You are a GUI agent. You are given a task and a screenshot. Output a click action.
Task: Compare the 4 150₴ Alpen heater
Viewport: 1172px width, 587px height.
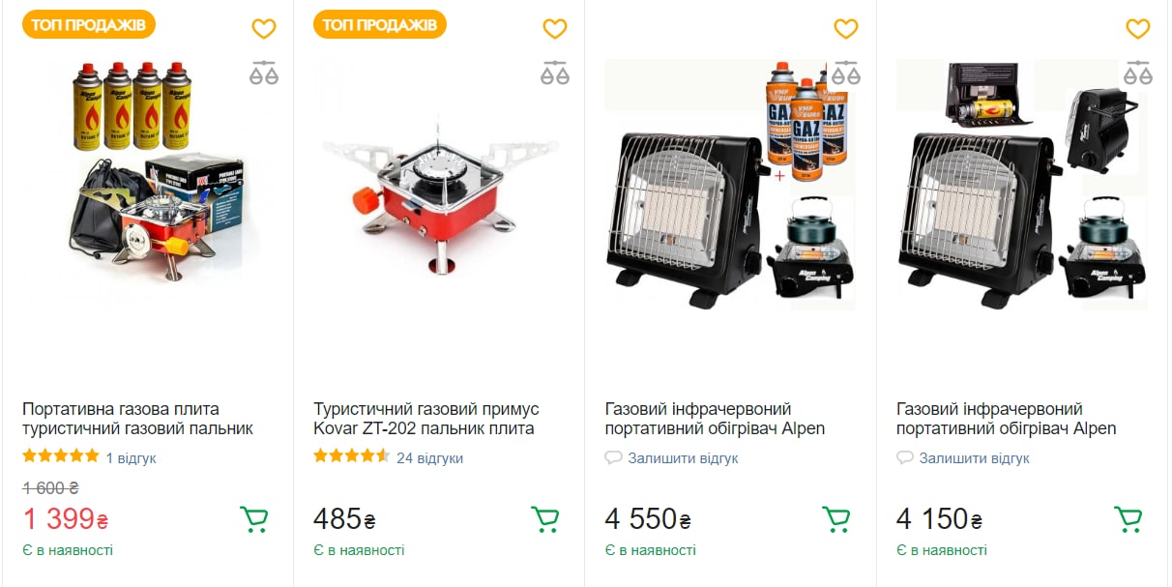[1138, 73]
